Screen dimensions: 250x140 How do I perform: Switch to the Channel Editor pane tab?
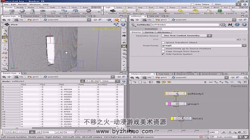pyautogui.click(x=31, y=16)
